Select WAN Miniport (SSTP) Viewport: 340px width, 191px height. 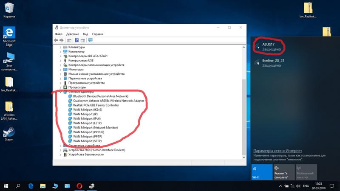pyautogui.click(x=88, y=141)
